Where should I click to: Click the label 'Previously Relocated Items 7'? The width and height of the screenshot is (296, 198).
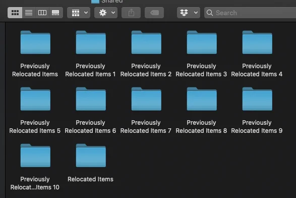(x=146, y=126)
